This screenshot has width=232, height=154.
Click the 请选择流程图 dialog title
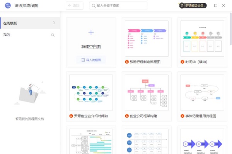pyautogui.click(x=26, y=6)
